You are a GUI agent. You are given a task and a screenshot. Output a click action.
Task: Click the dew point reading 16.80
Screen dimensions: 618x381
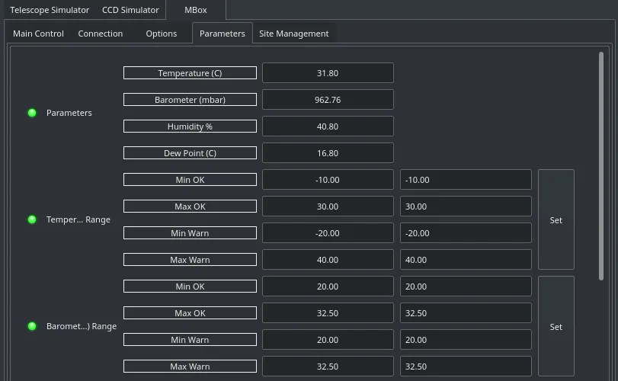tap(328, 153)
